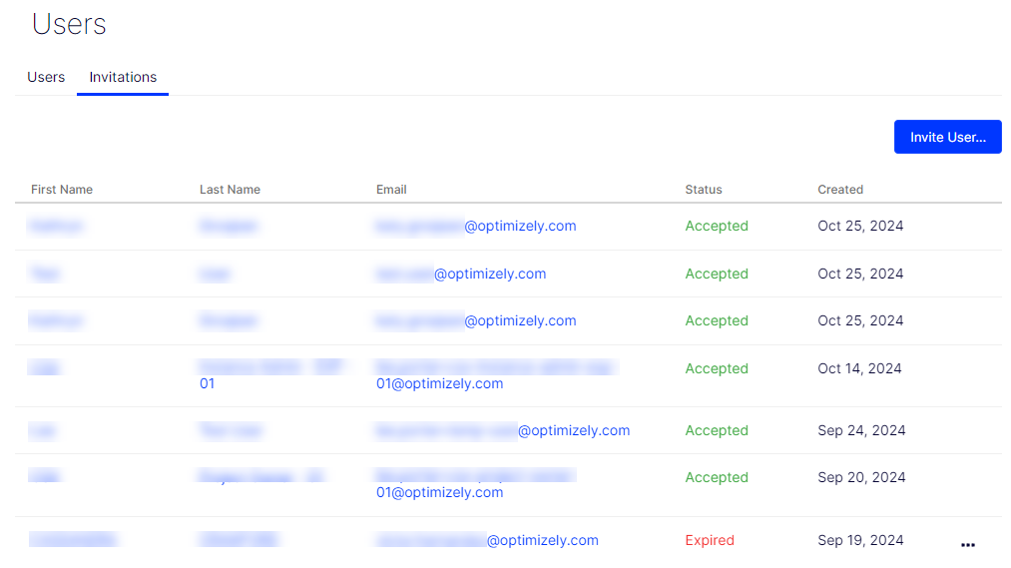Viewport: 1011px width, 568px height.
Task: Open the Expired row email link
Action: pos(487,540)
